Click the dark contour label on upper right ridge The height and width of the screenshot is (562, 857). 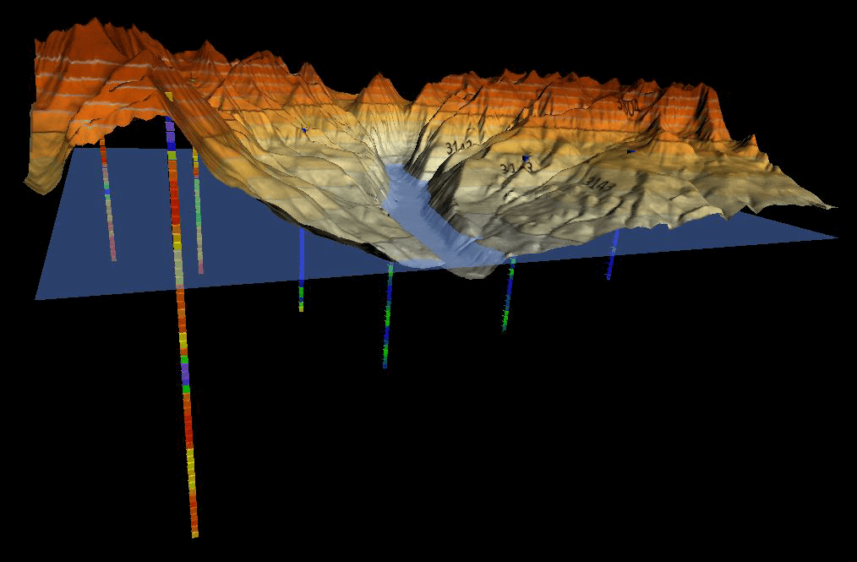pyautogui.click(x=629, y=105)
